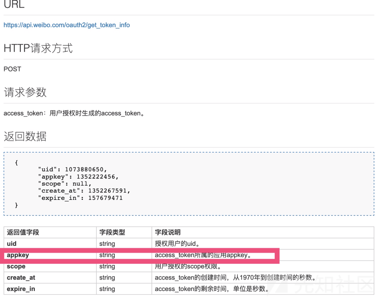The width and height of the screenshot is (382, 299).
Task: Click the access_token的创建时间 description cell
Action: click(x=263, y=278)
